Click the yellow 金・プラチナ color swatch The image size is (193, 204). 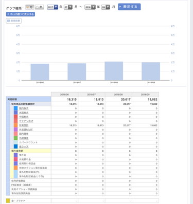pos(8,200)
